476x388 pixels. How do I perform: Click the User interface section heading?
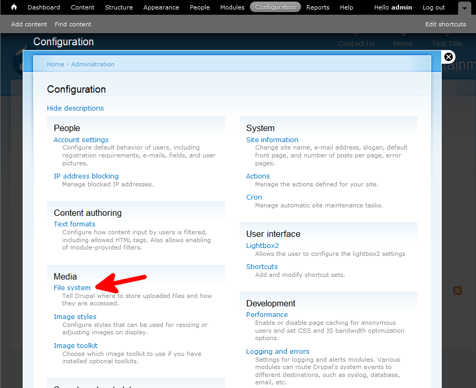click(273, 234)
